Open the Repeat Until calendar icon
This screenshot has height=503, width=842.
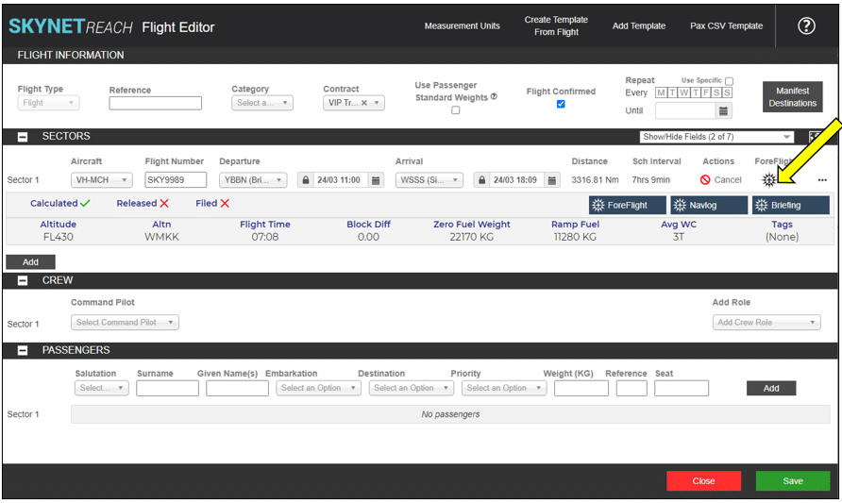[723, 111]
